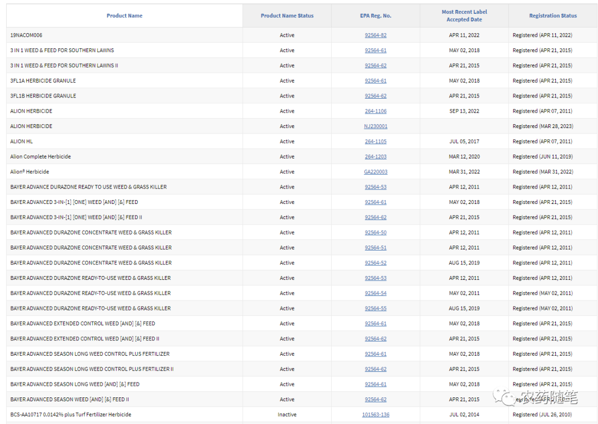The width and height of the screenshot is (598, 424).
Task: Select '3 IN 1 WEED & FEED FOR SOUTHERN LAWNS'
Action: click(x=62, y=50)
